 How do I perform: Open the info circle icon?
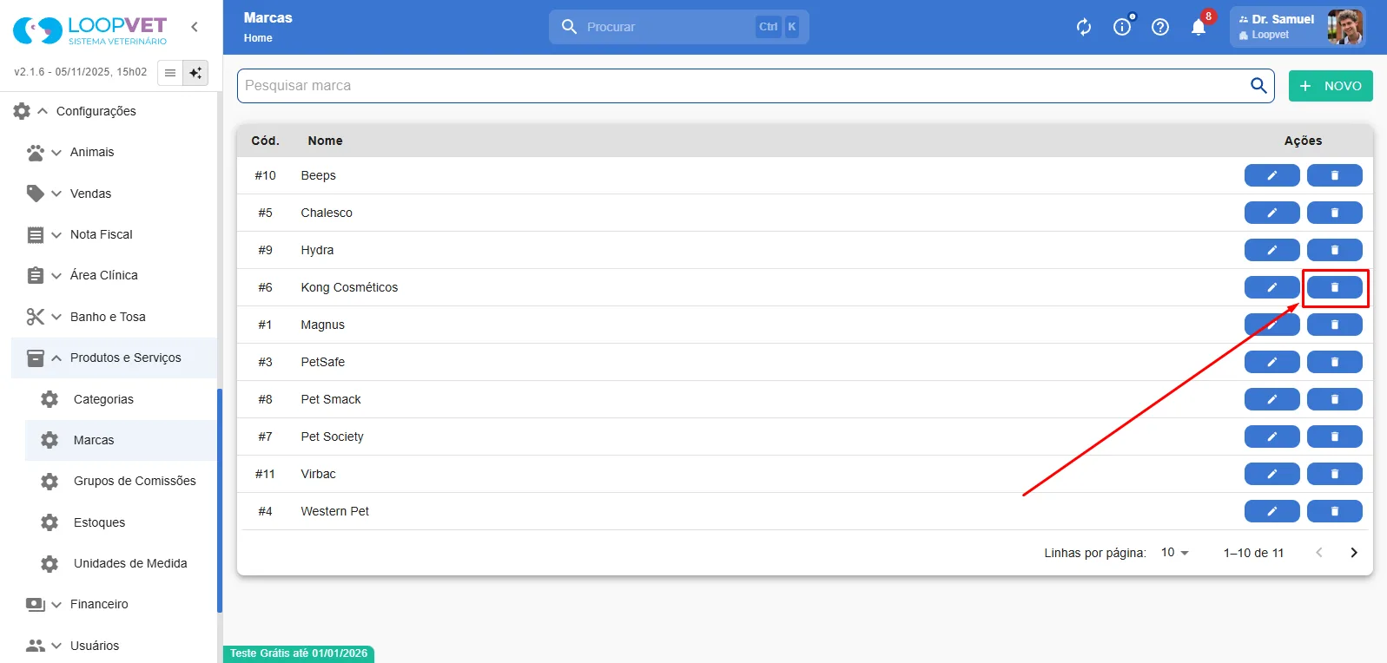point(1122,27)
